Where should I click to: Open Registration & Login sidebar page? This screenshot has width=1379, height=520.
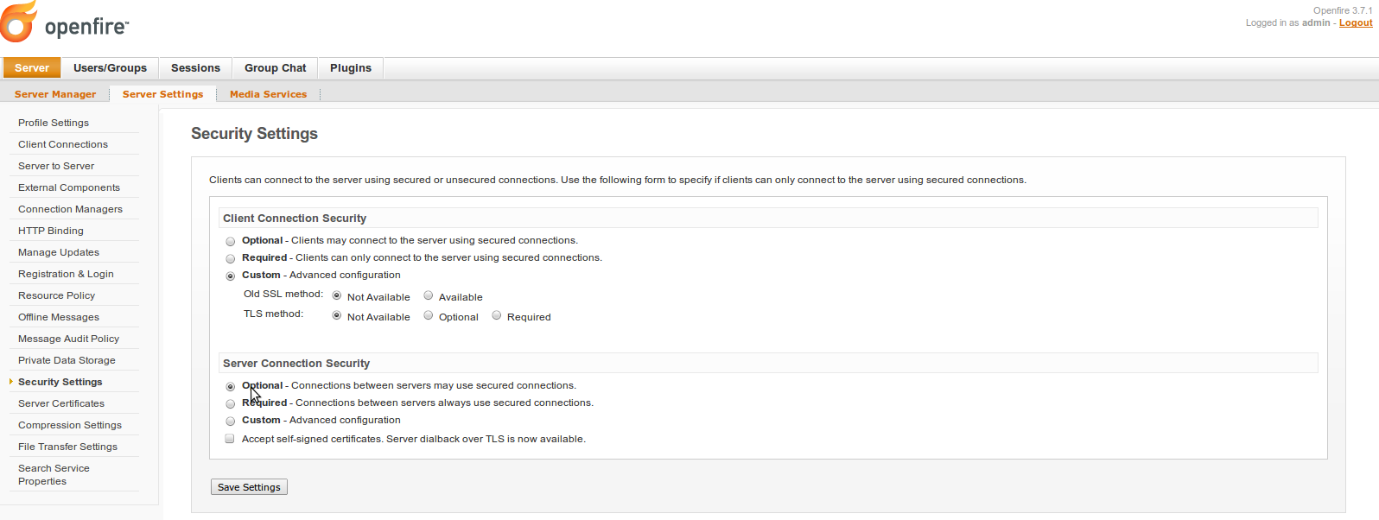tap(66, 274)
